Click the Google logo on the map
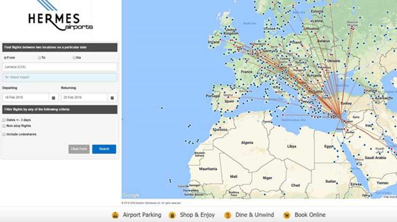This screenshot has height=222, width=397. [x=131, y=195]
